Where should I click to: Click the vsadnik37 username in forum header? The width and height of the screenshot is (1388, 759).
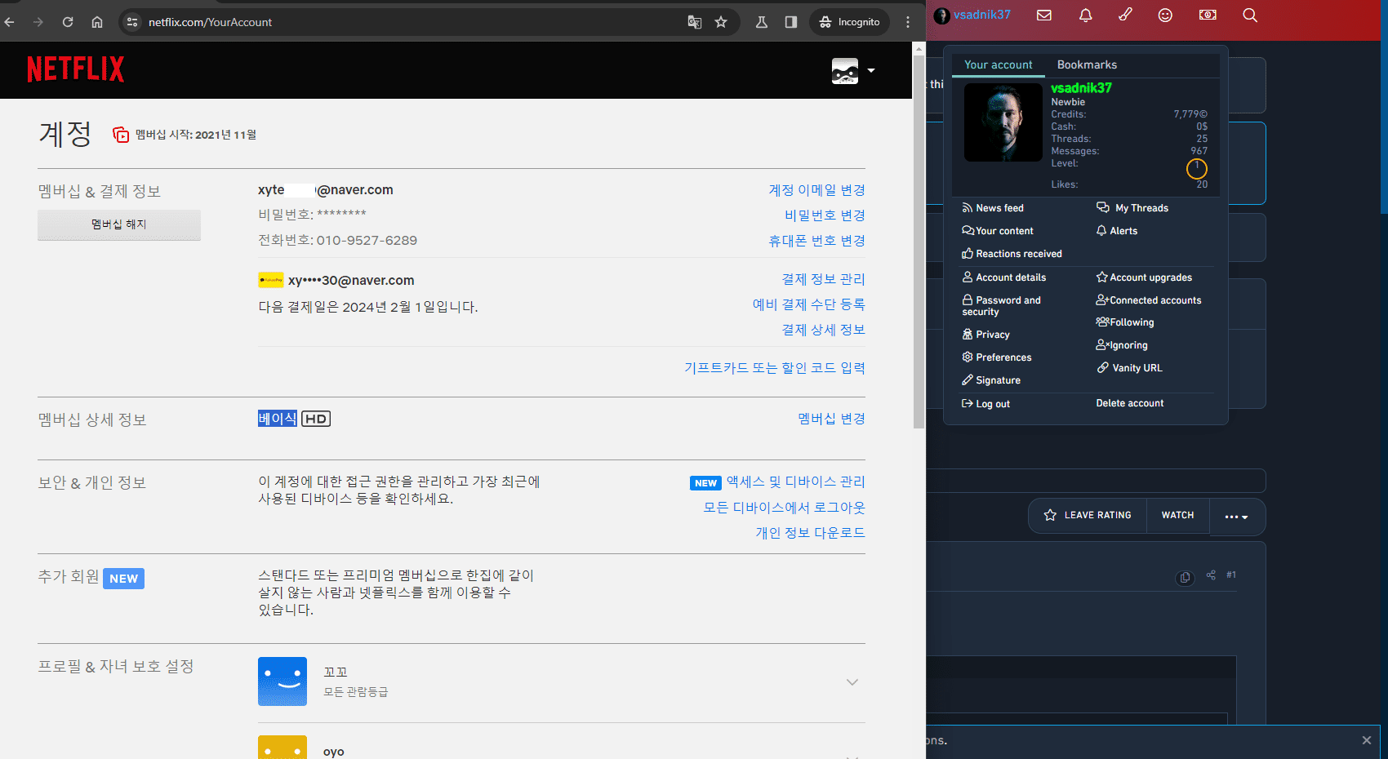[x=982, y=15]
